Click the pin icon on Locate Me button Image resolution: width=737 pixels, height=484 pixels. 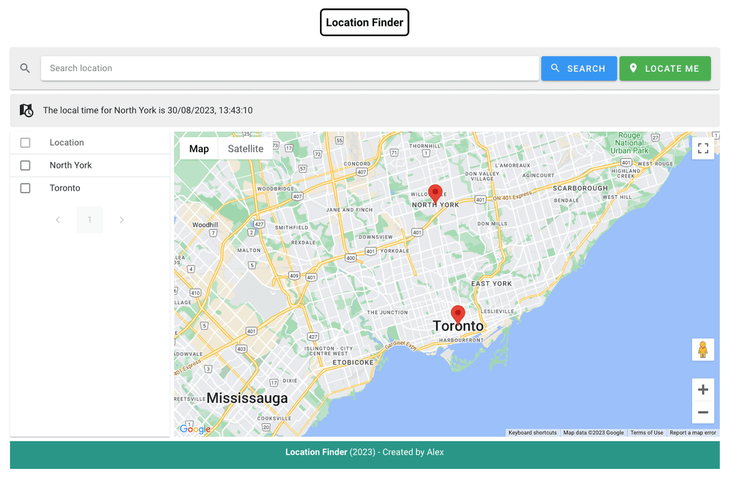click(x=633, y=68)
